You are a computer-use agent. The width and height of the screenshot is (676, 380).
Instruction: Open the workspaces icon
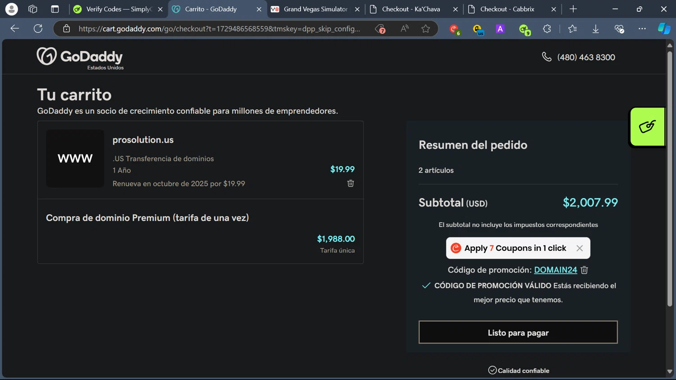(x=32, y=9)
